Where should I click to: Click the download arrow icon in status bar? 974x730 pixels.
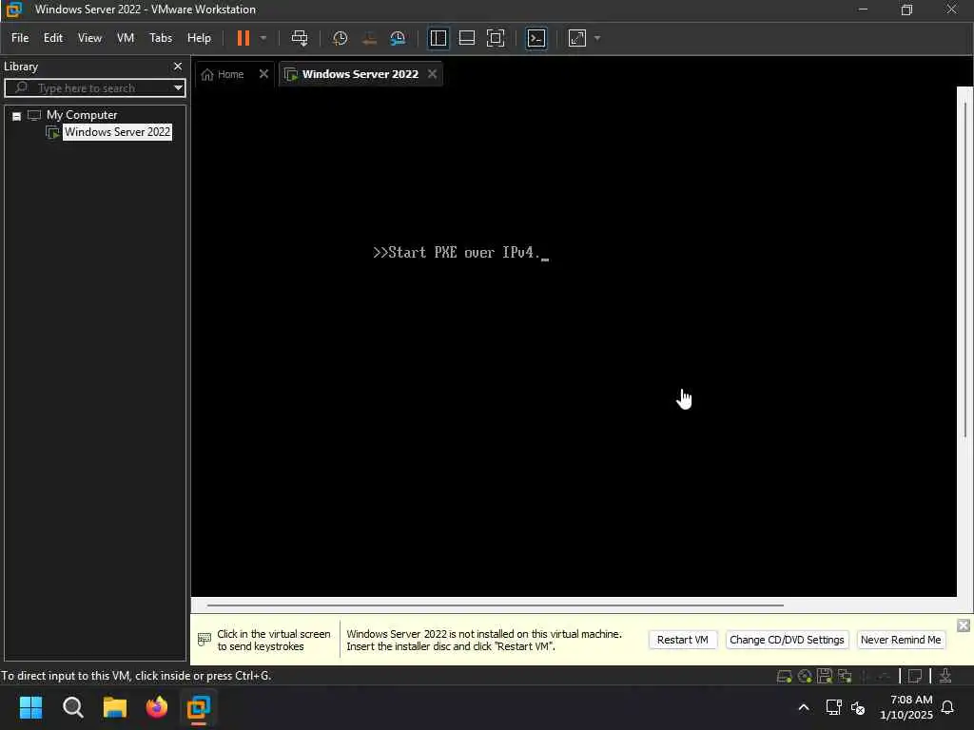point(945,676)
